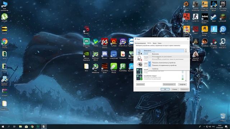This screenshot has width=230, height=129.
Task: Open the Dota 2 desktop shortcut
Action: [195, 30]
